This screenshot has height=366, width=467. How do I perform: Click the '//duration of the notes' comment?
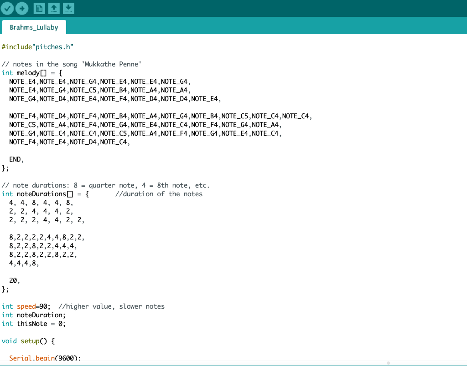click(159, 194)
